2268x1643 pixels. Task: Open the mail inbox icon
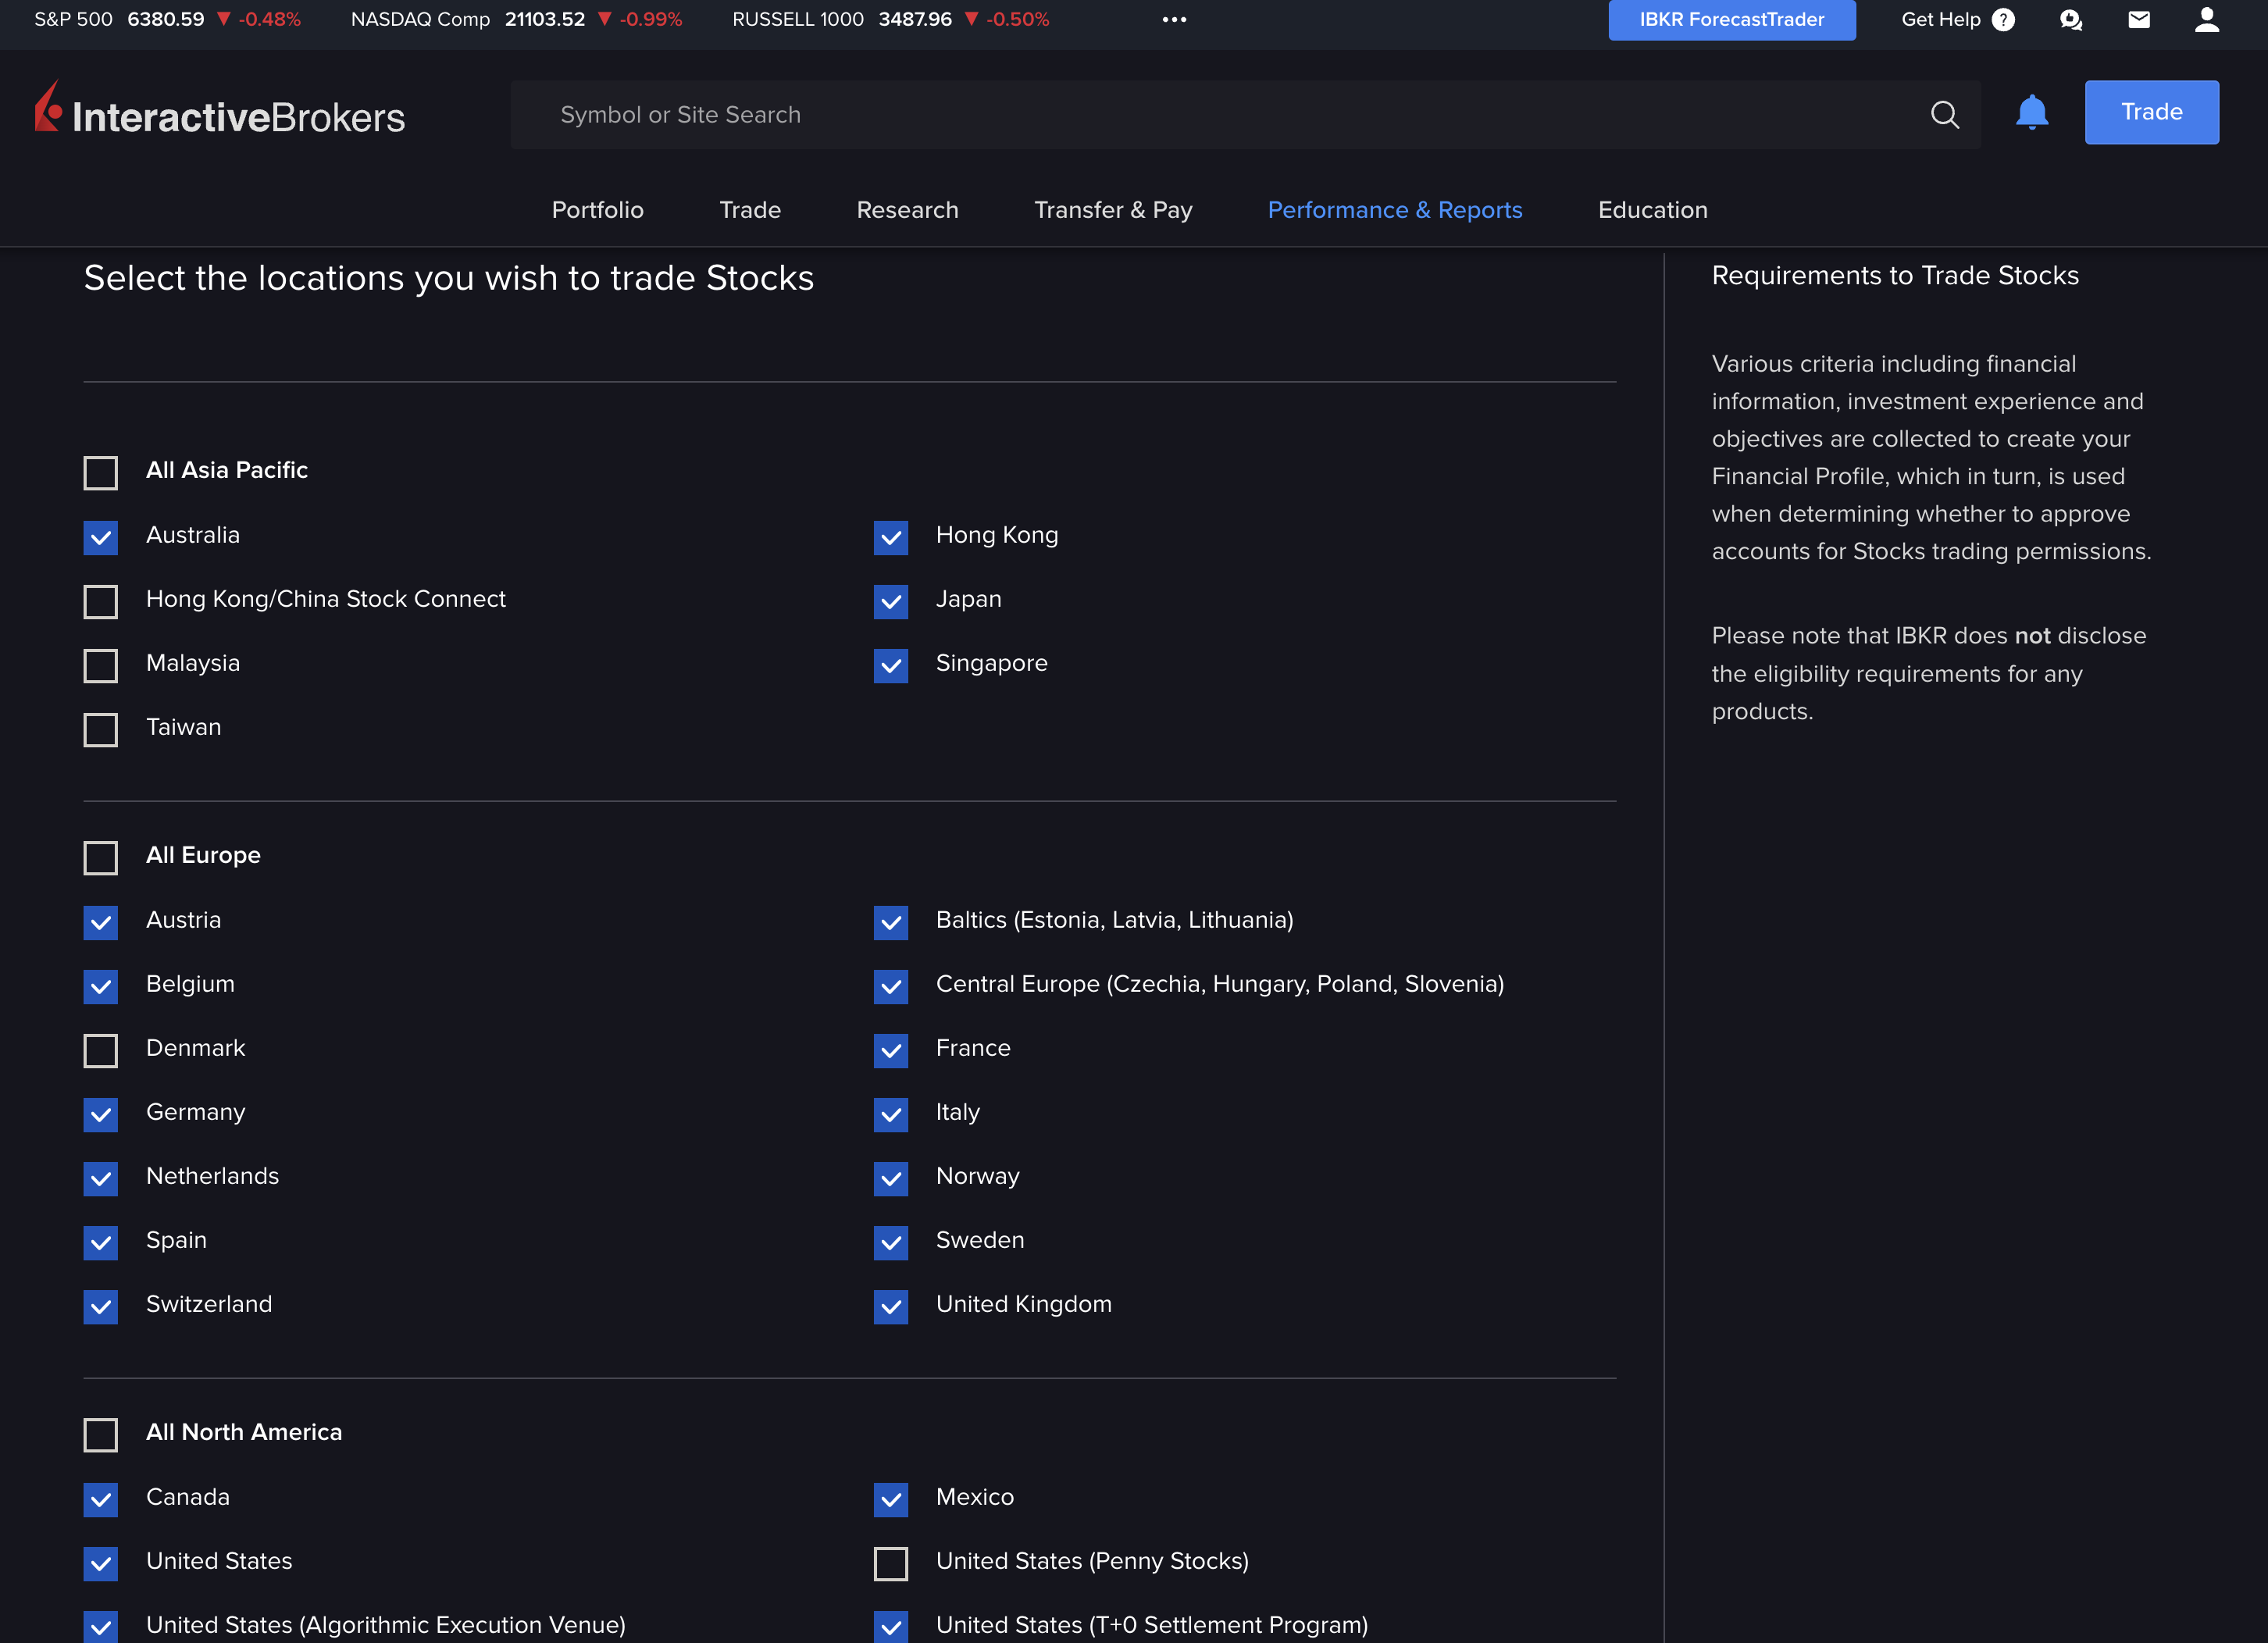pyautogui.click(x=2138, y=20)
